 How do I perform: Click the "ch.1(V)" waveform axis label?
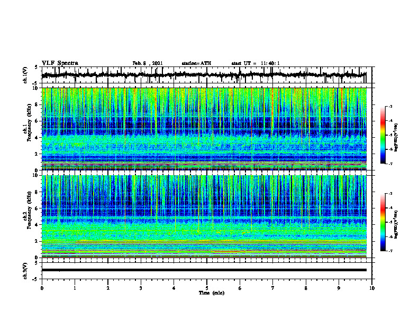[25, 75]
